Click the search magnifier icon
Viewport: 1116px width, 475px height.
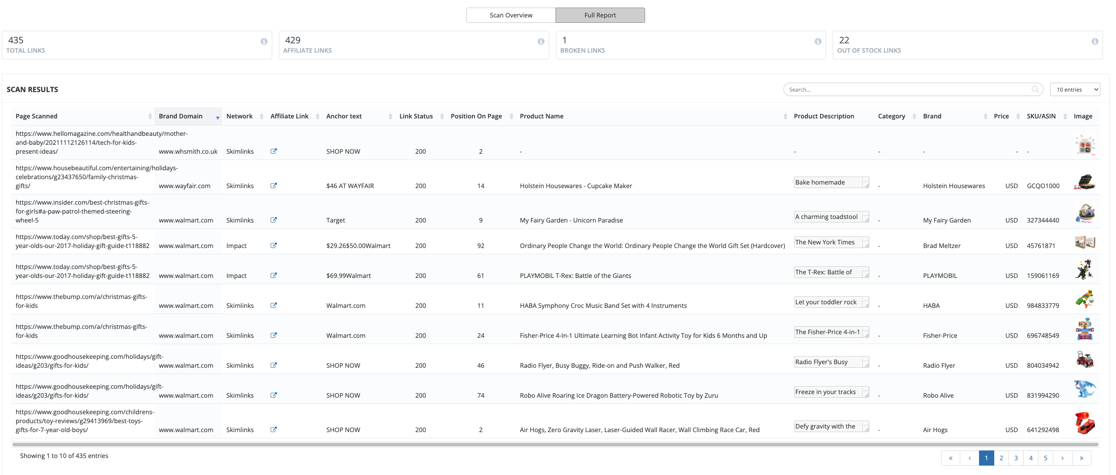(x=1035, y=89)
